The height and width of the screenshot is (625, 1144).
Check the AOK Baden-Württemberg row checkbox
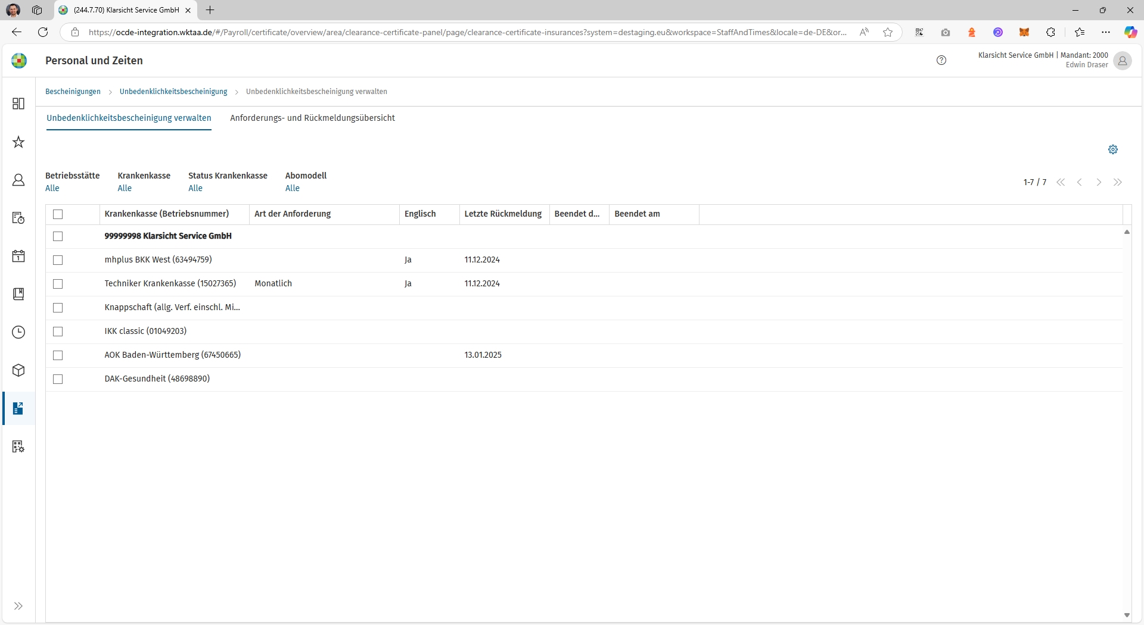click(x=58, y=355)
